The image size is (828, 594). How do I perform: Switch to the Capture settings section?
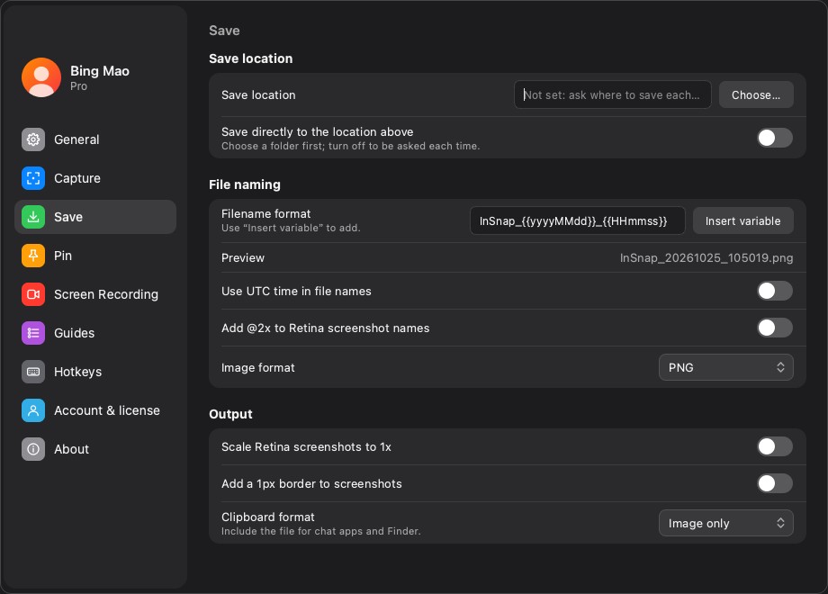pos(95,178)
